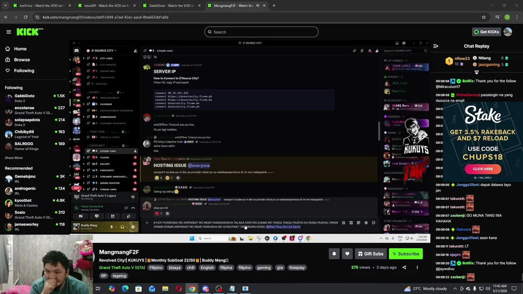The height and width of the screenshot is (294, 523).
Task: Open Discord from the taskbar
Action: [206, 289]
